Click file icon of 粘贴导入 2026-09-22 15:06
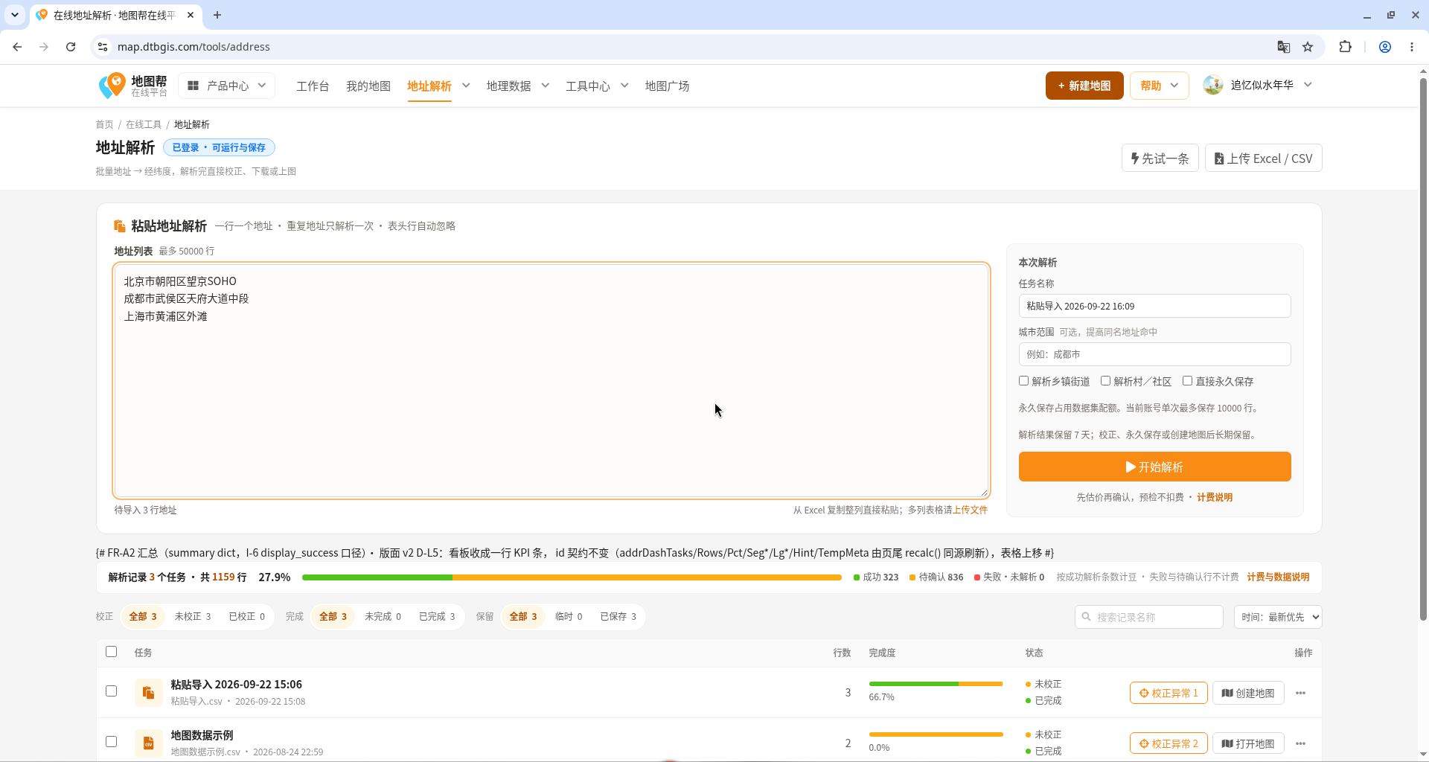 (149, 693)
